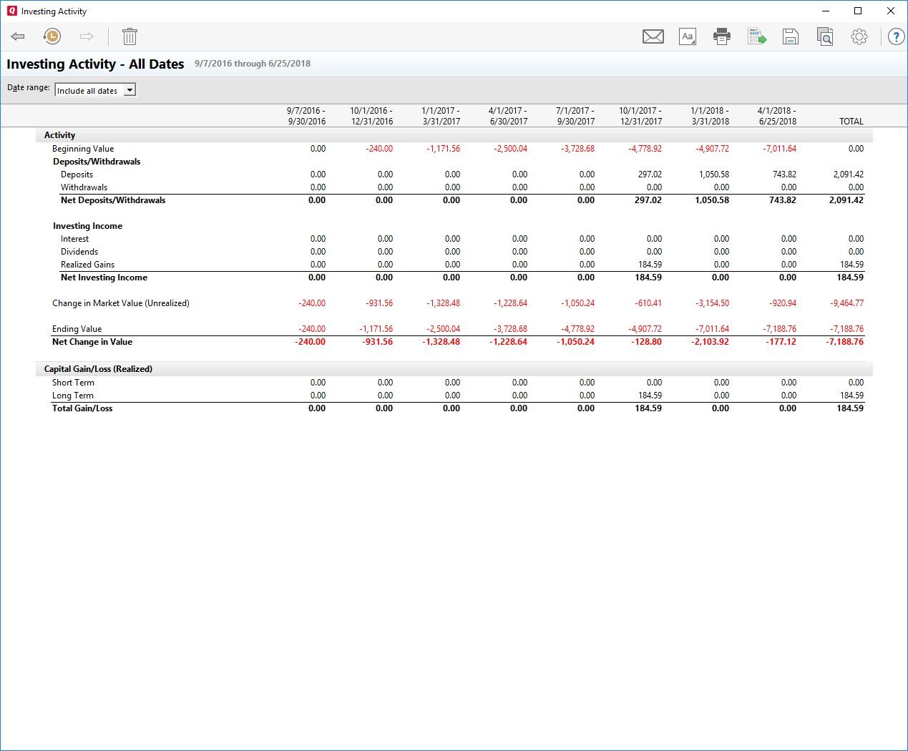Viewport: 908px width, 751px height.
Task: Export report data to spreadsheet
Action: 756,36
